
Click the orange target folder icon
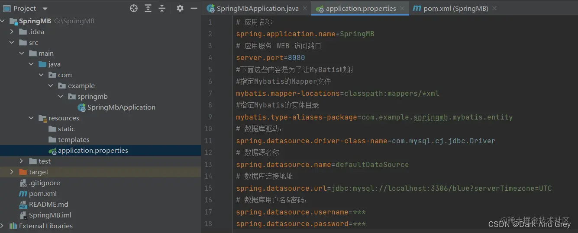(23, 172)
